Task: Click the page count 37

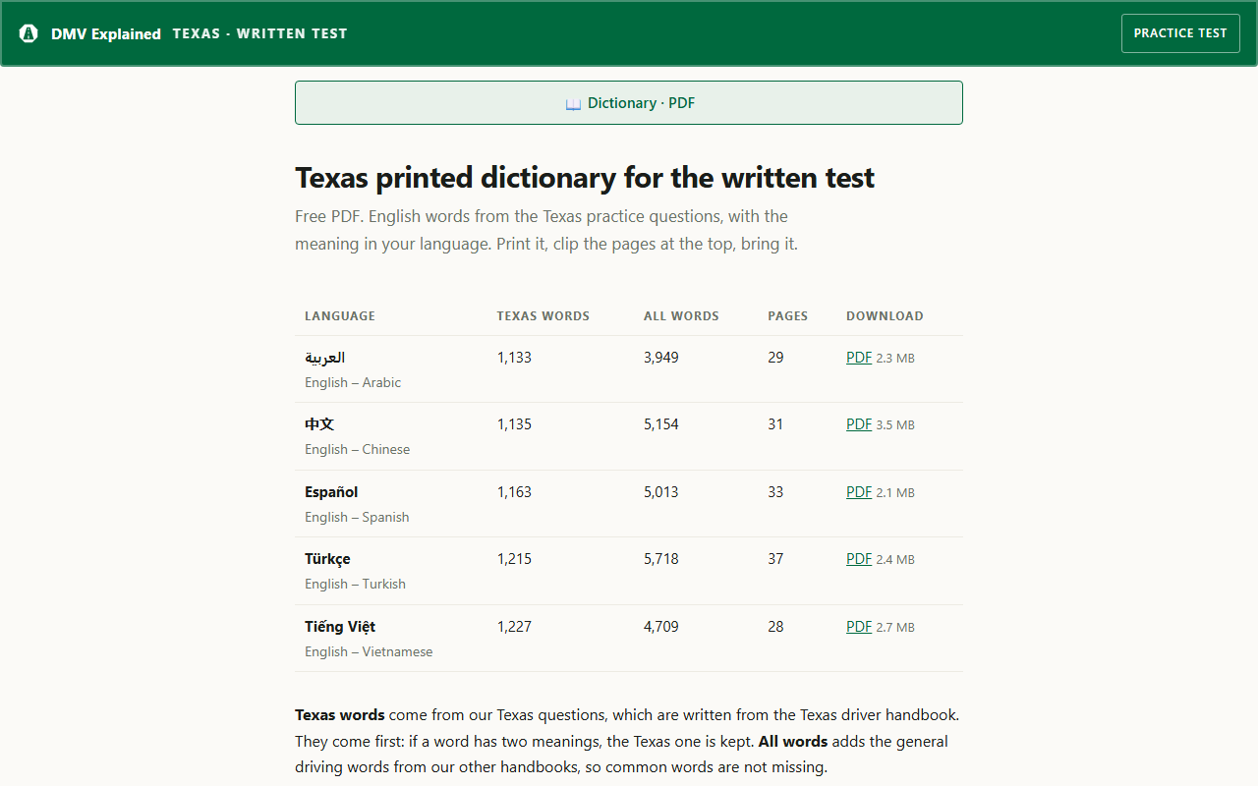Action: [x=775, y=559]
